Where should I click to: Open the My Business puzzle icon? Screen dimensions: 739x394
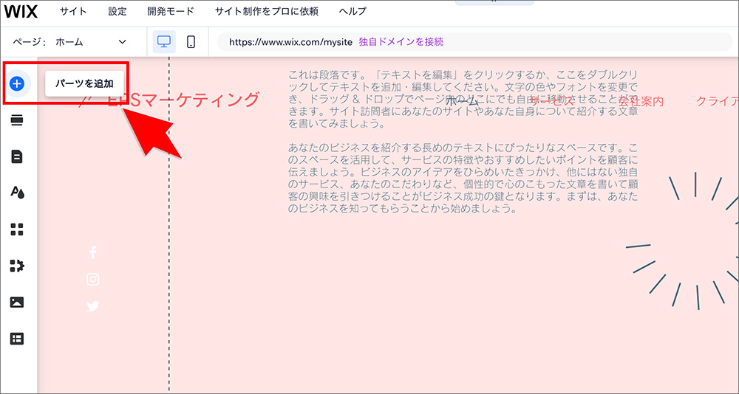pos(18,266)
